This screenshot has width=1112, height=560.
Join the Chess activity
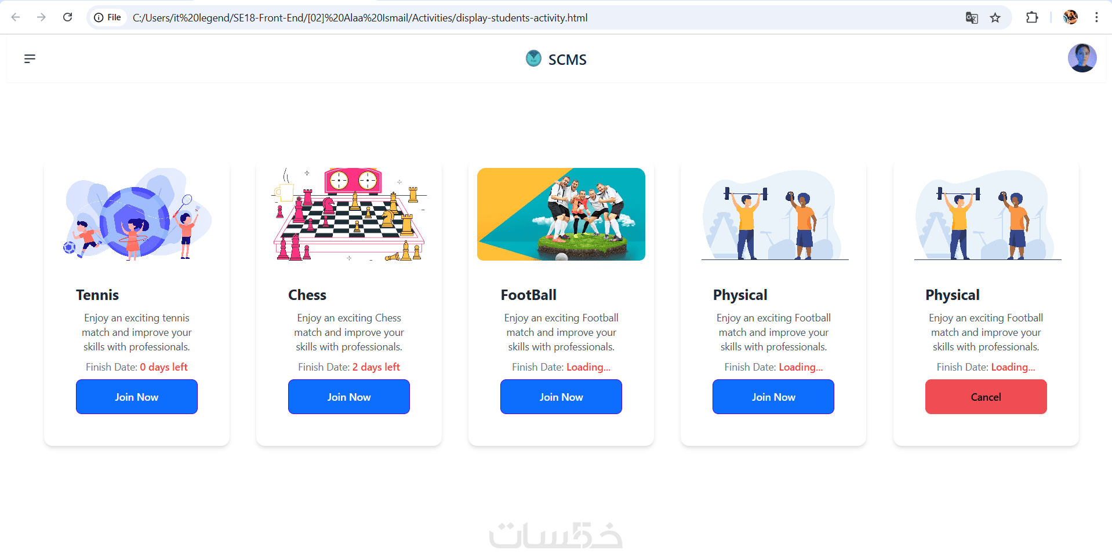(349, 397)
